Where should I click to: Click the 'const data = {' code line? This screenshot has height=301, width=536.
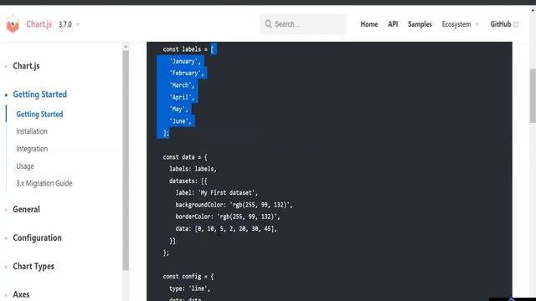click(x=185, y=157)
